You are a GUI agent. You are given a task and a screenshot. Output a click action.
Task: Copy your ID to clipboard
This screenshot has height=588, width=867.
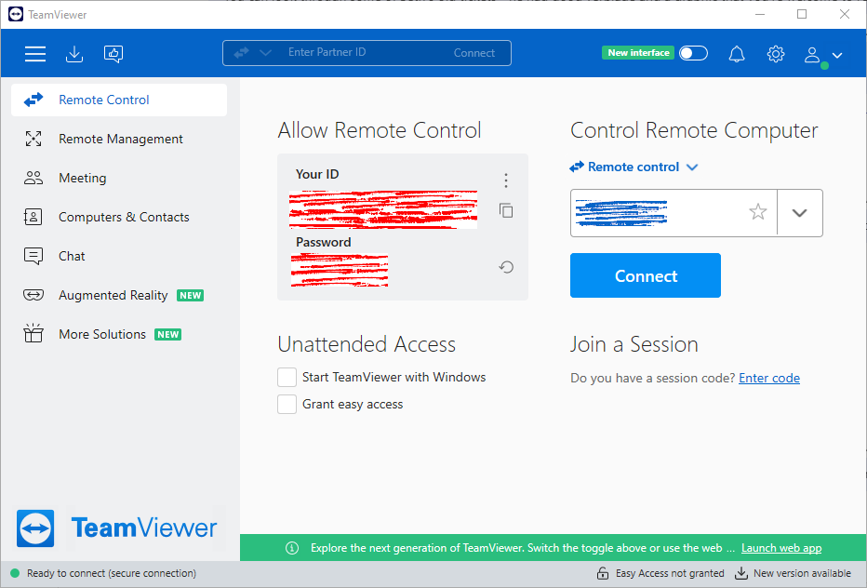pyautogui.click(x=506, y=211)
